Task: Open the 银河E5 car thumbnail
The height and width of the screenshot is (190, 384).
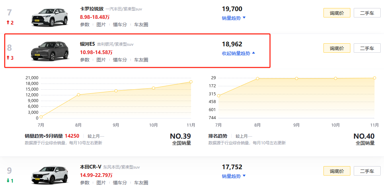Action: pos(50,51)
